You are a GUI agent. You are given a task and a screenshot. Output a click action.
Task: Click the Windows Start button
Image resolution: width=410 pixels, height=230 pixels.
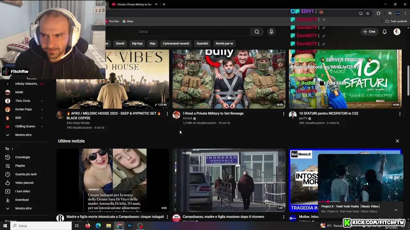(x=5, y=226)
